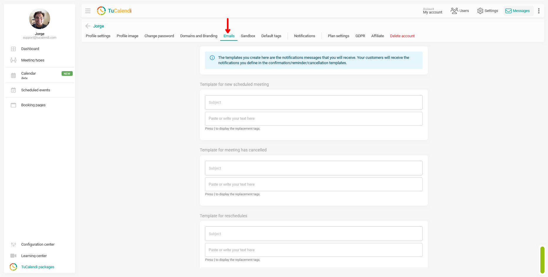Select the Emails tab
The image size is (548, 277).
229,36
